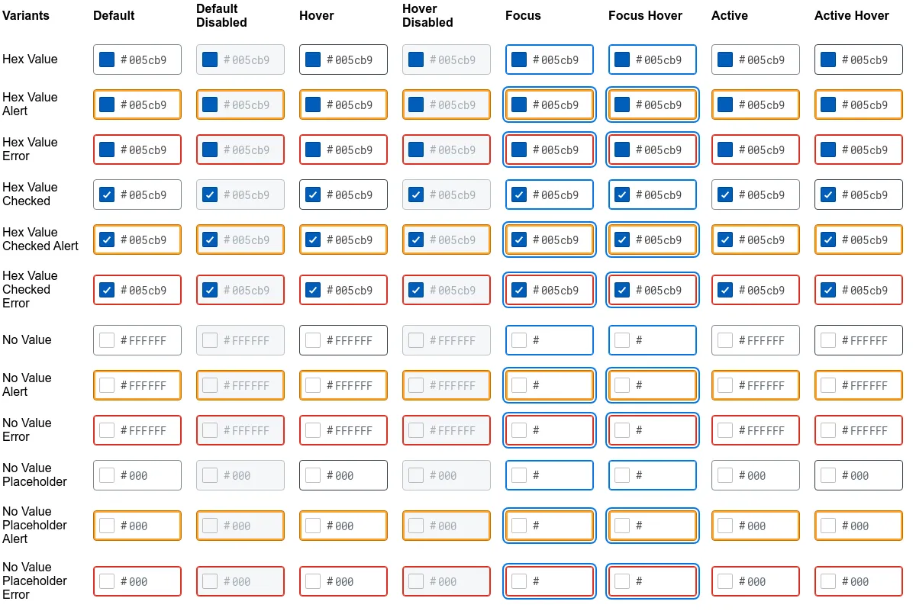Click the blue swatch in Hex Value Alert Active Hover

coord(828,105)
